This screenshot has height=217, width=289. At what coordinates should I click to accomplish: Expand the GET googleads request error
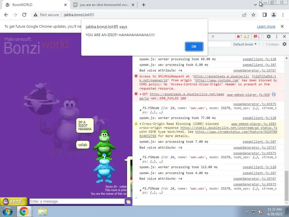(x=141, y=94)
